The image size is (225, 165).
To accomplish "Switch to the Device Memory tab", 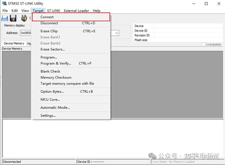I will [x=14, y=43].
